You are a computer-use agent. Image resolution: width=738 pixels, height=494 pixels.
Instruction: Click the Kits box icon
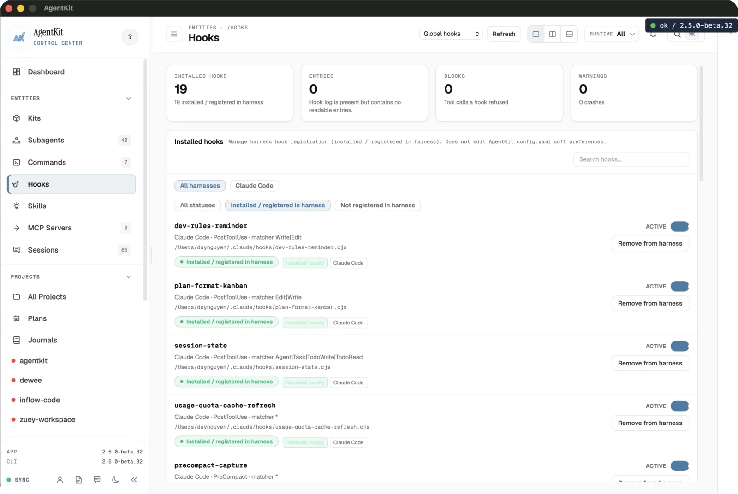pos(17,118)
